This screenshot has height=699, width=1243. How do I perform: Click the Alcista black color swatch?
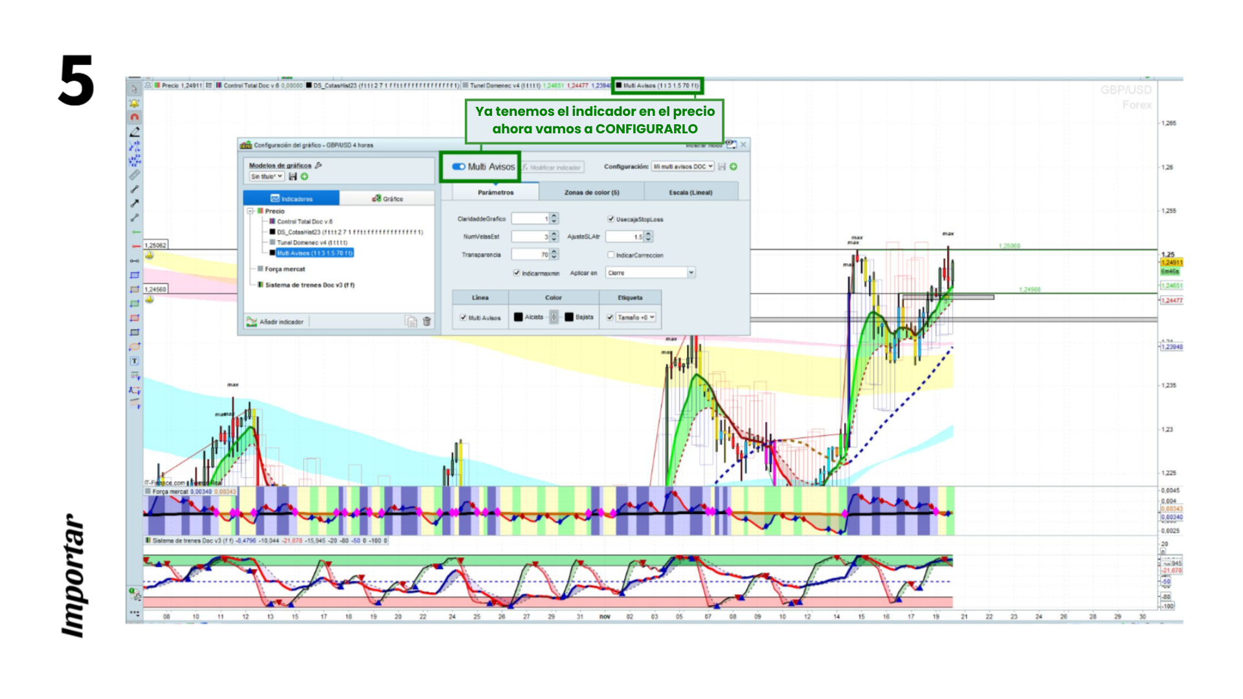(518, 317)
